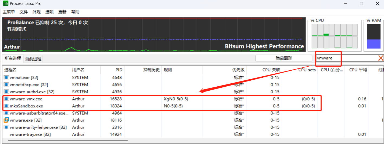Open the 文件 menu
The height and width of the screenshot is (144, 384).
click(x=24, y=12)
